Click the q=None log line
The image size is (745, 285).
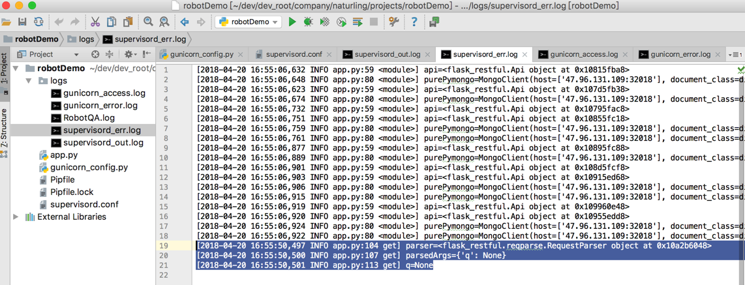[x=315, y=265]
